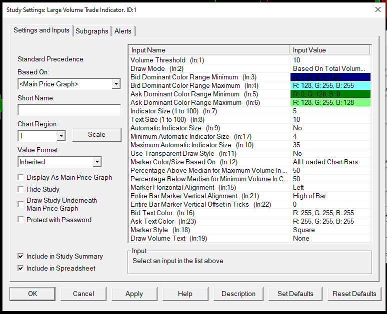Select Bid Dominant Color Range Minimum swatch
This screenshot has height=314, width=387.
click(x=330, y=77)
